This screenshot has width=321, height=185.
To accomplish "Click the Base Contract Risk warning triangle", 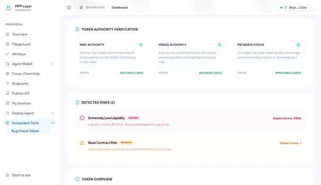I will click(x=82, y=143).
